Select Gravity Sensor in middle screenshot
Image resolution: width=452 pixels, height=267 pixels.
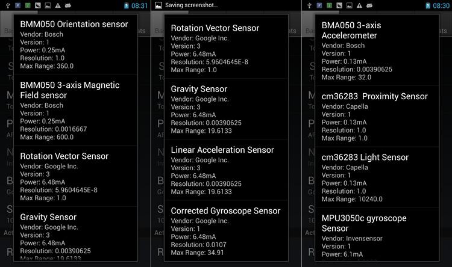[199, 89]
